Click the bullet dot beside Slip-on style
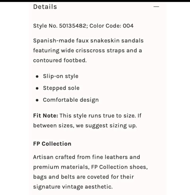 pyautogui.click(x=37, y=76)
